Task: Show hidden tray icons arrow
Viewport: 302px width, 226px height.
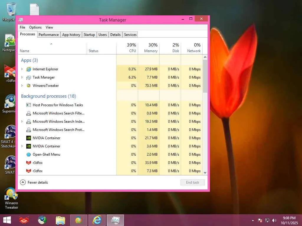Action: point(253,220)
